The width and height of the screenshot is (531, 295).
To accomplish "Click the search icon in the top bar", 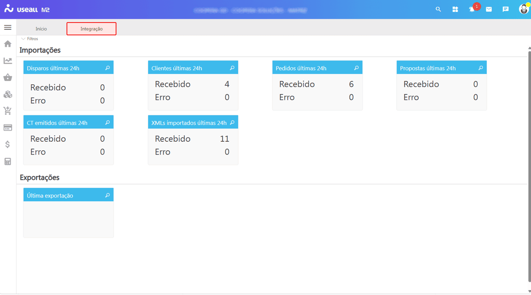I will (438, 9).
